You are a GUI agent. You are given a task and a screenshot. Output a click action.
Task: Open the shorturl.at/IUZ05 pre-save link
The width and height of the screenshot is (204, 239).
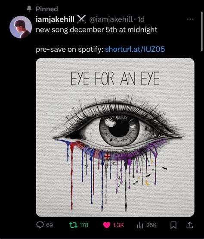click(135, 49)
